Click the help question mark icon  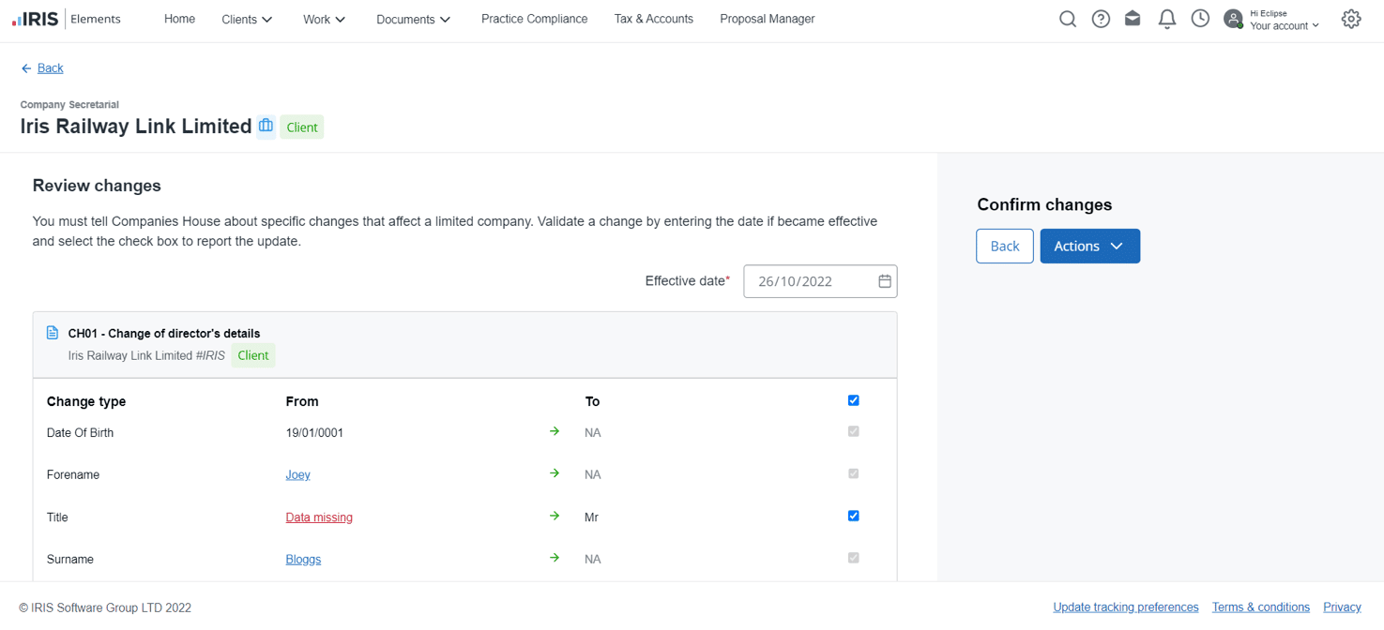tap(1101, 19)
